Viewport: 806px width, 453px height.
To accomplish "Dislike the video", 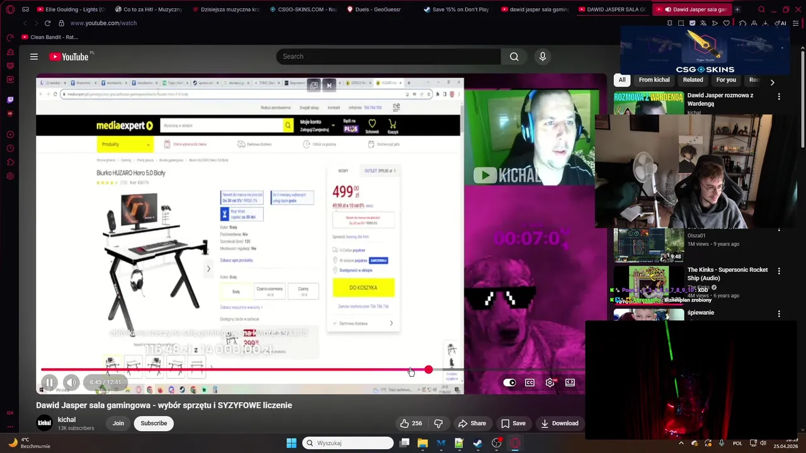I will 439,423.
